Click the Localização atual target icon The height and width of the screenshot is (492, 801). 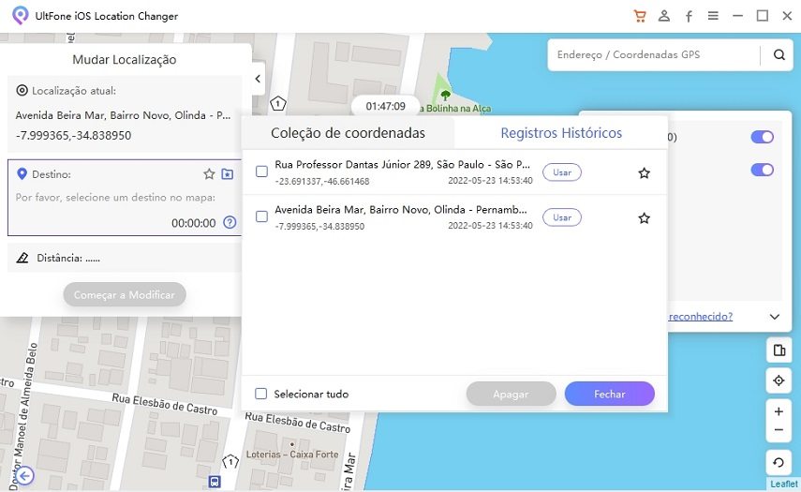pos(22,90)
